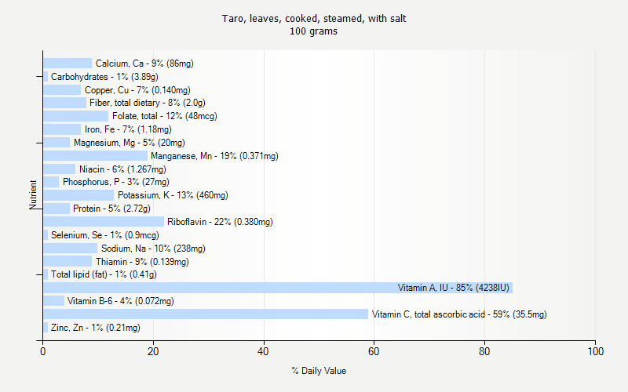Click the Nutrient vertical axis label
The image size is (628, 392).
tap(33, 194)
